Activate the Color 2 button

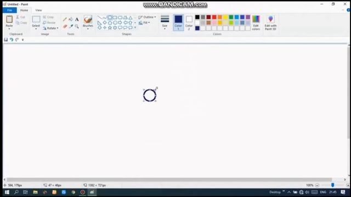[x=189, y=23]
